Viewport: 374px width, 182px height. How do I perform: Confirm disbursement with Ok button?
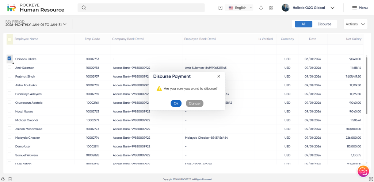click(x=176, y=103)
